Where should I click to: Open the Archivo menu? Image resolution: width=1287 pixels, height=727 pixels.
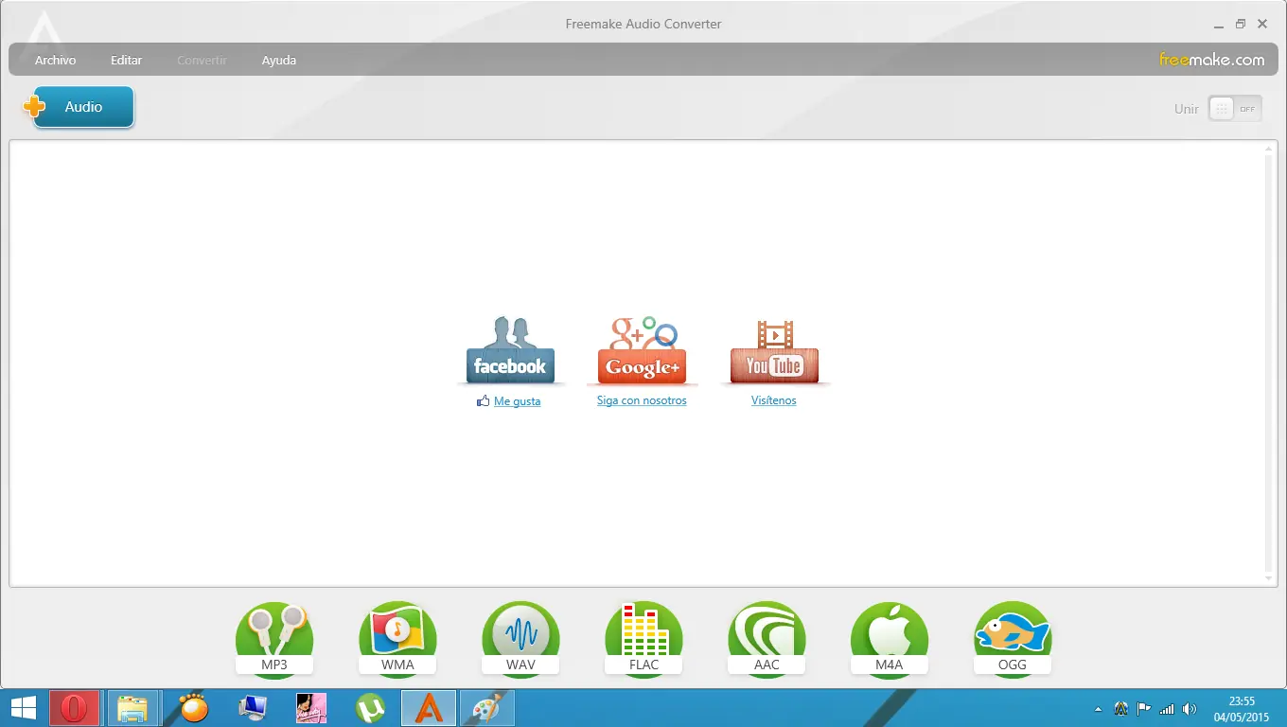point(55,61)
